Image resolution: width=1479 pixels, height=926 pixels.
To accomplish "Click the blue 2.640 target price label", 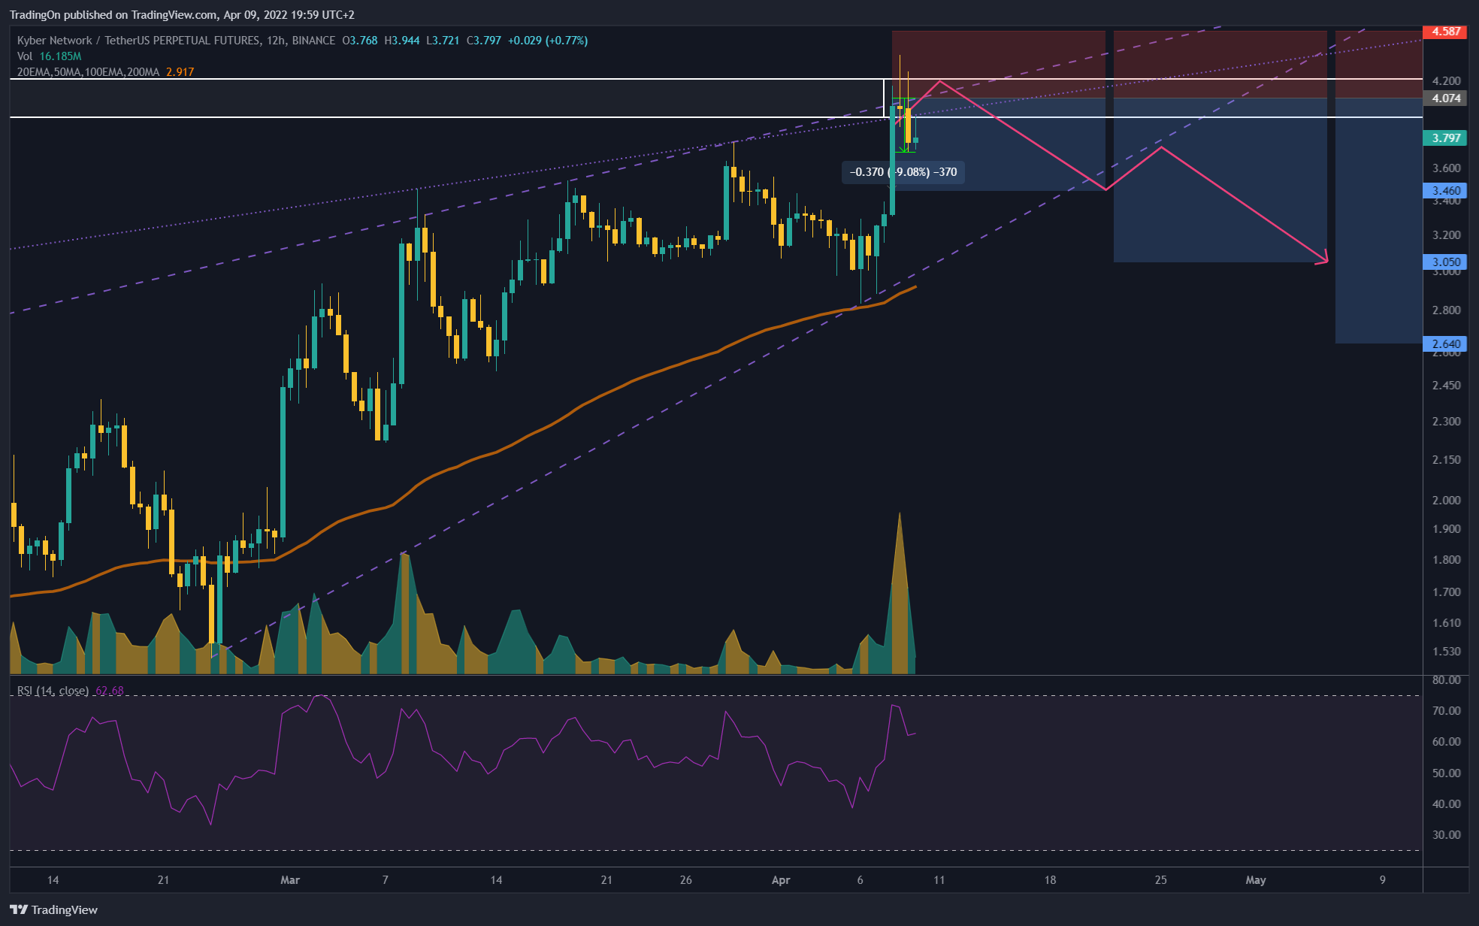I will pos(1446,344).
